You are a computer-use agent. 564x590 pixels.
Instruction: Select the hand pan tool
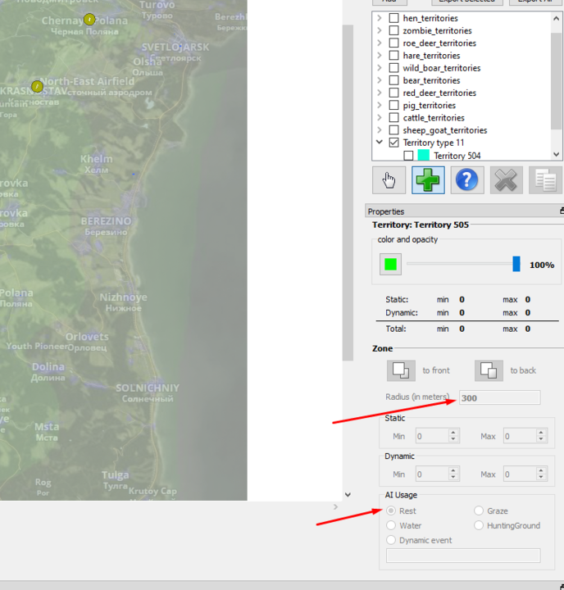(389, 180)
